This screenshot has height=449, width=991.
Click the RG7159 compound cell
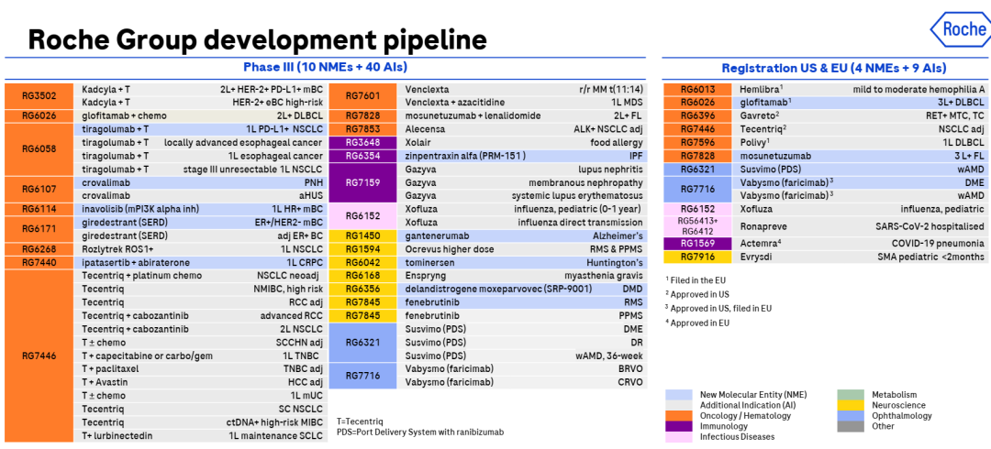click(x=362, y=182)
